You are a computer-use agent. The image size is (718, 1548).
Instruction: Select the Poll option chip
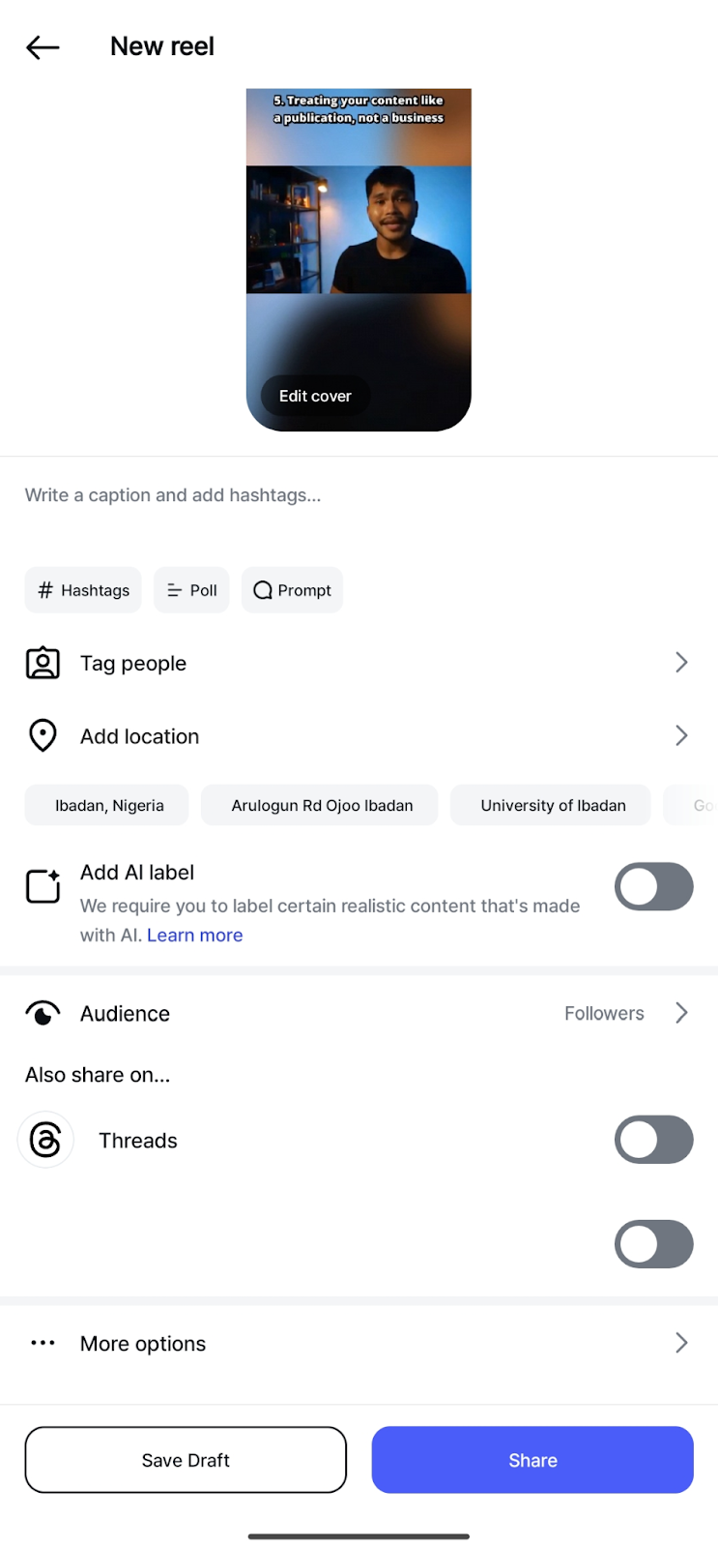tap(191, 590)
